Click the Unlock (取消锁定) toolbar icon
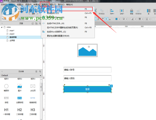The width and height of the screenshot is (156, 120). click(x=139, y=12)
